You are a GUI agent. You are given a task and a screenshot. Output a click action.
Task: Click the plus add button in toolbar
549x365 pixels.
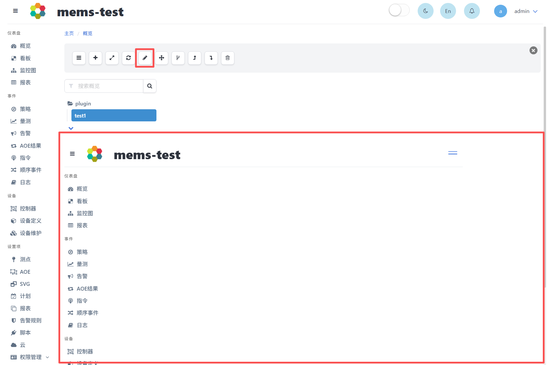(x=95, y=58)
